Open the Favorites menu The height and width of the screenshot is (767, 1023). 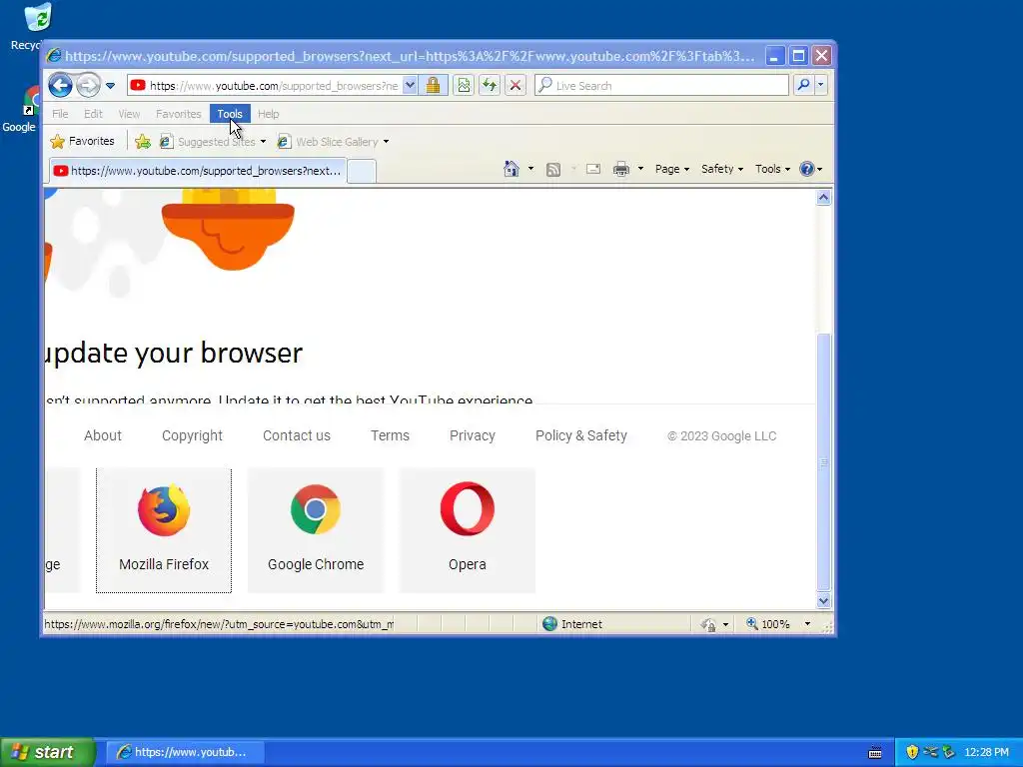point(178,114)
